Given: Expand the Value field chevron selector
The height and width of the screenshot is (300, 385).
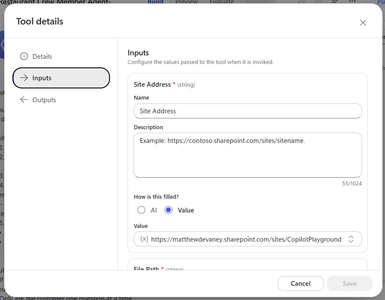Looking at the screenshot, I should pos(351,239).
